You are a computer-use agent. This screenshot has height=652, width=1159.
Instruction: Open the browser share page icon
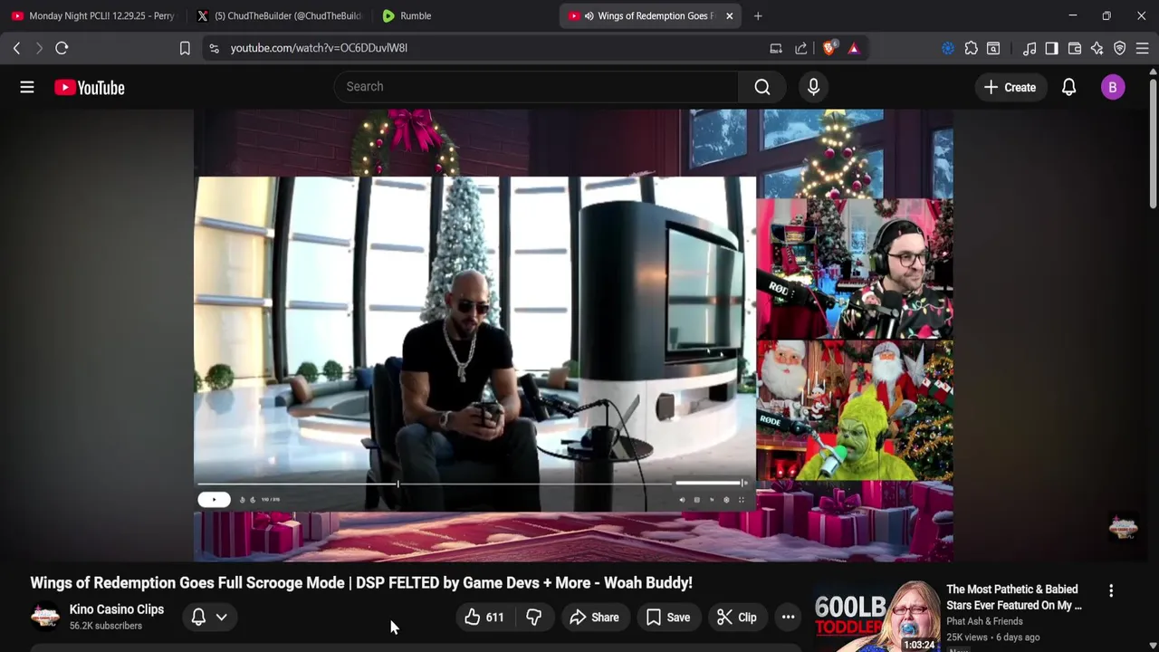(801, 48)
